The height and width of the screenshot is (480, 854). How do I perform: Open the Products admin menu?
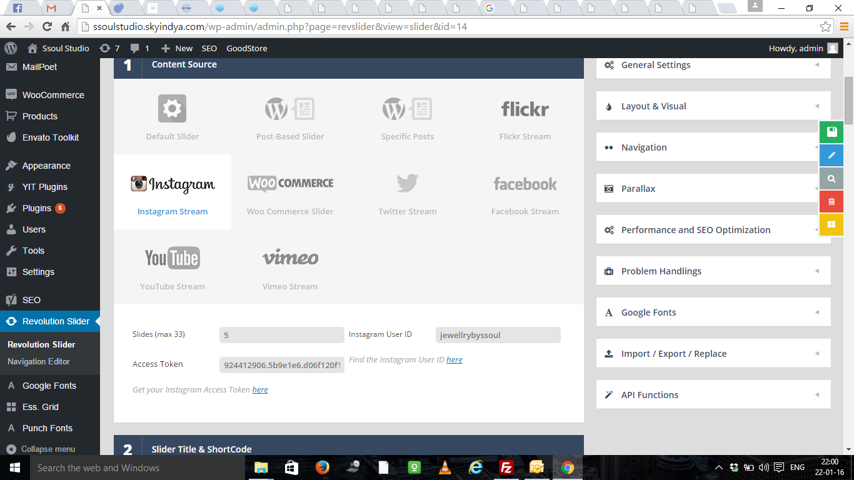click(x=50, y=116)
